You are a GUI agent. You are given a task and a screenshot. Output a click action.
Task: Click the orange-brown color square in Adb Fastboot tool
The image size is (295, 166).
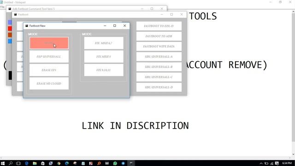[10, 35]
